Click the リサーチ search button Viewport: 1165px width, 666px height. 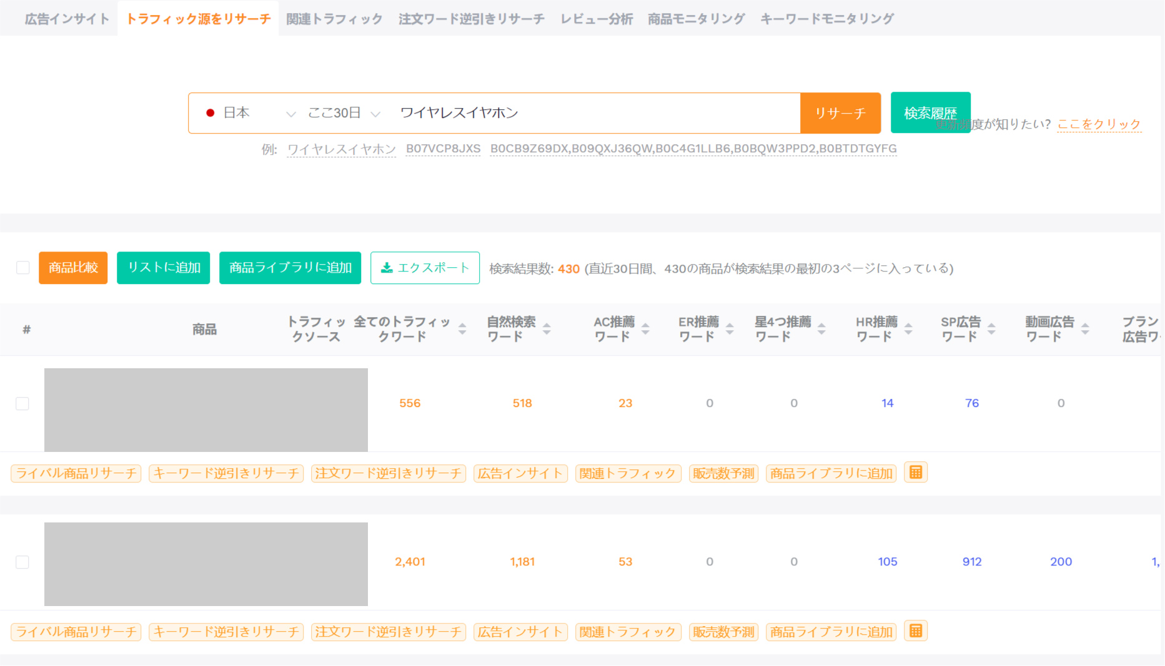pyautogui.click(x=840, y=113)
